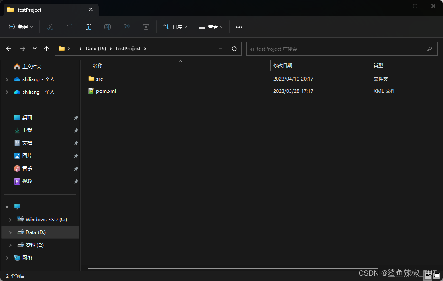Go up one folder level
443x281 pixels.
click(46, 49)
